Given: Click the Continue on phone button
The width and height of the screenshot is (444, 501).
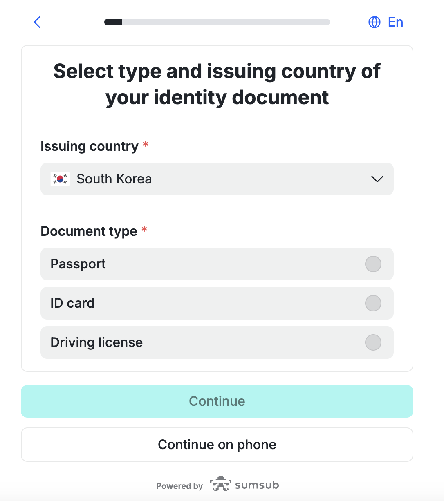Looking at the screenshot, I should pos(217,445).
